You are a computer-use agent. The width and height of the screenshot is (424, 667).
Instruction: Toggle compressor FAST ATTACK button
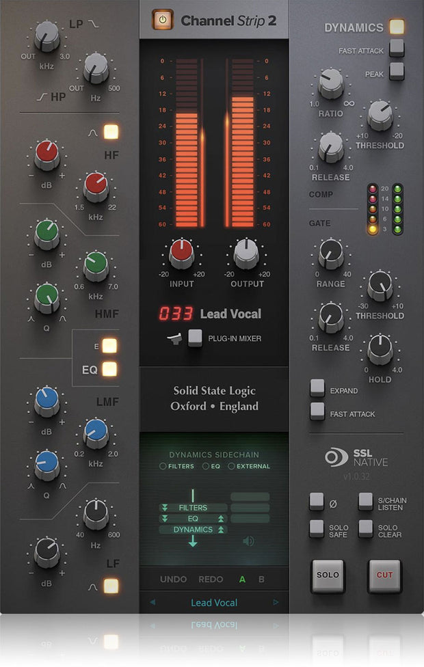click(397, 47)
